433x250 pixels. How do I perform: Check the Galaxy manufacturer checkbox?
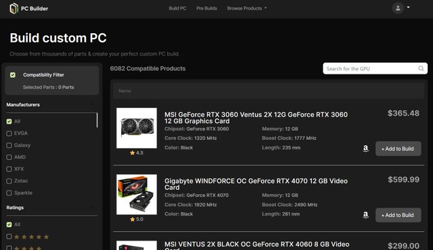pyautogui.click(x=9, y=145)
